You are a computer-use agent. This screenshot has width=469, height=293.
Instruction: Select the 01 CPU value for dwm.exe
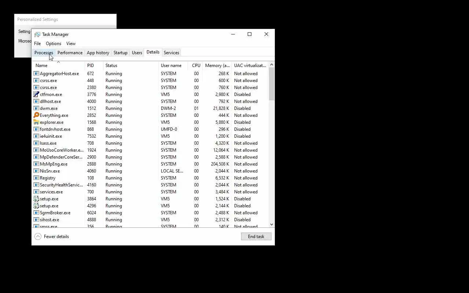196,108
